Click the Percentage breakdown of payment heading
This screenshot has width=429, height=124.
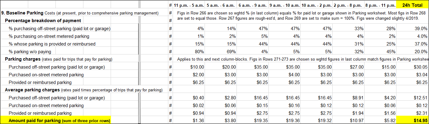click(x=43, y=21)
